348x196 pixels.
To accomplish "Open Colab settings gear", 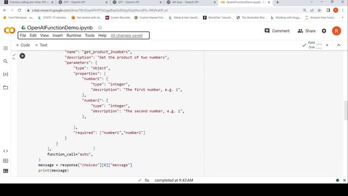I will coord(324,31).
